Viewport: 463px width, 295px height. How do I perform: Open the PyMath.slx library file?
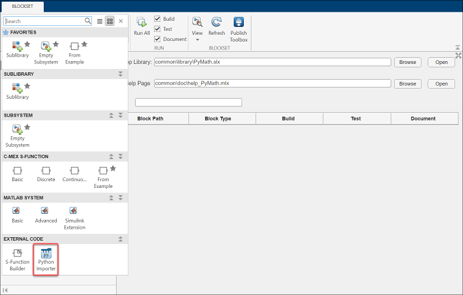(x=441, y=62)
